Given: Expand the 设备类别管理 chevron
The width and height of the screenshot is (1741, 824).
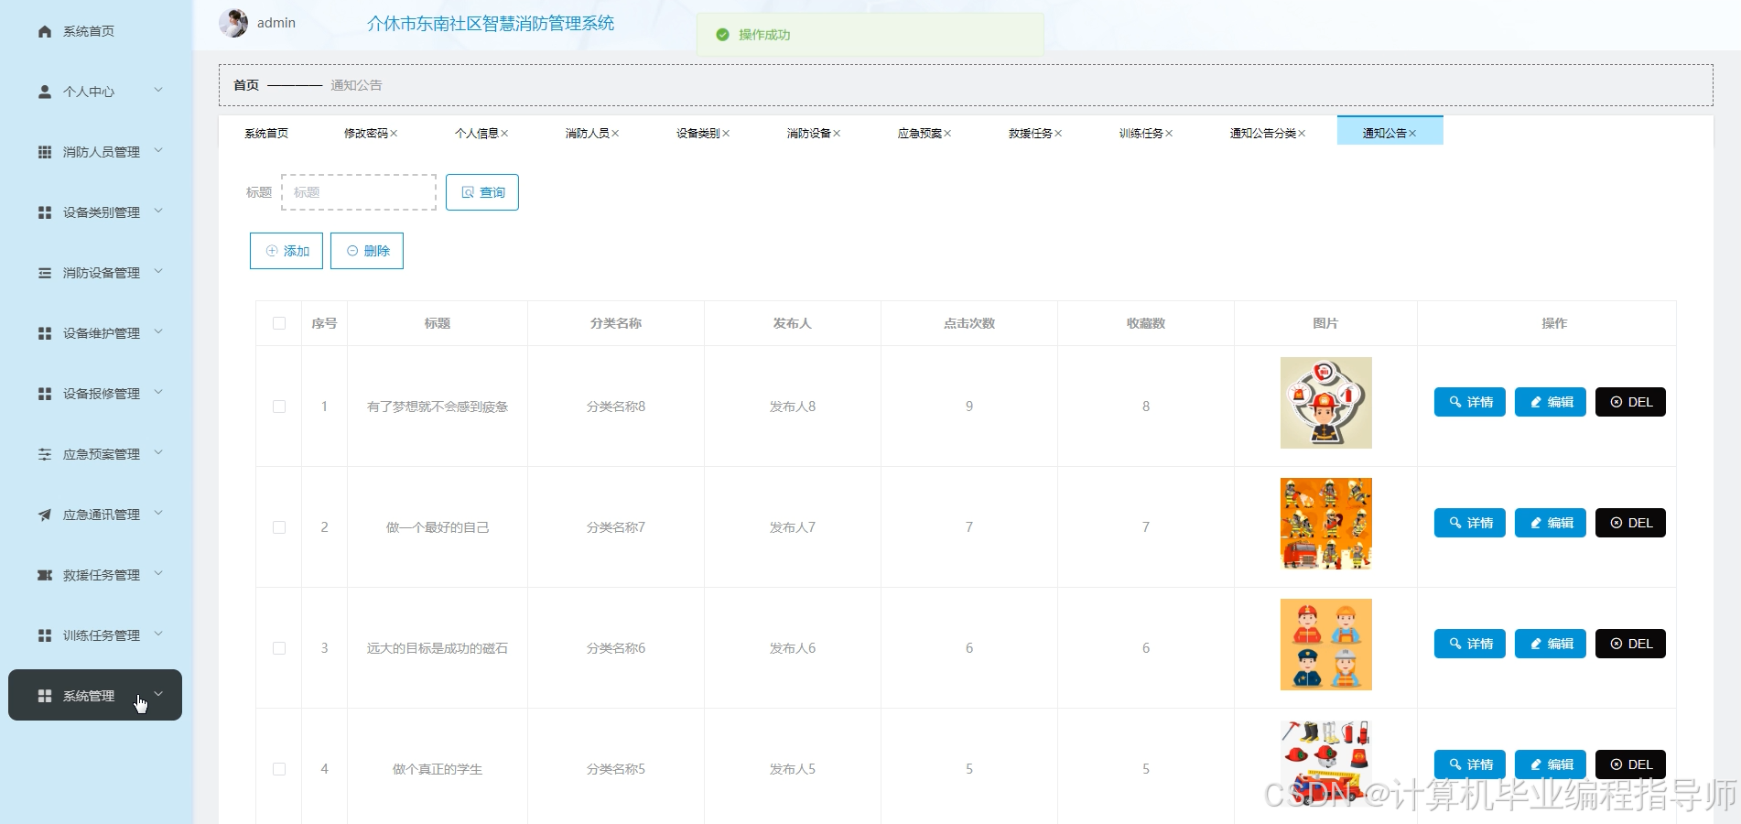Looking at the screenshot, I should pos(158,211).
